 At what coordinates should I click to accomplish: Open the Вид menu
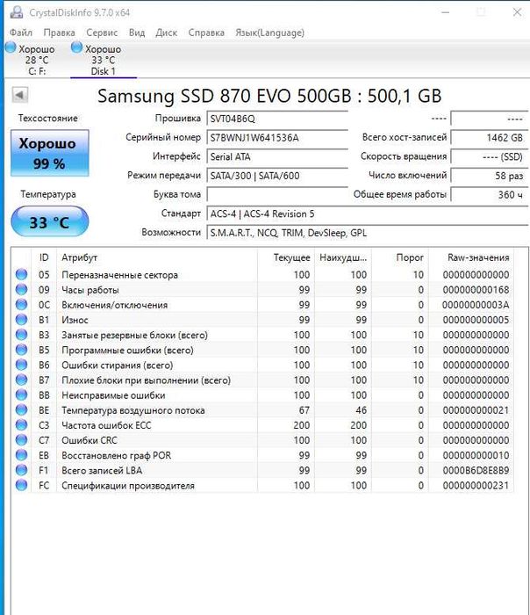(x=137, y=33)
